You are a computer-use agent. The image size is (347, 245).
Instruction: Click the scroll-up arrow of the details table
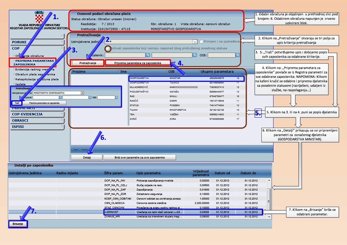pyautogui.click(x=269, y=181)
